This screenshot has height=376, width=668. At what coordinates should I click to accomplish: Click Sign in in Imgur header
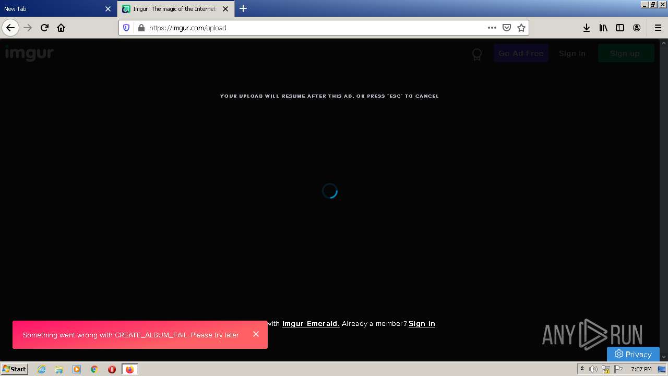pyautogui.click(x=572, y=53)
